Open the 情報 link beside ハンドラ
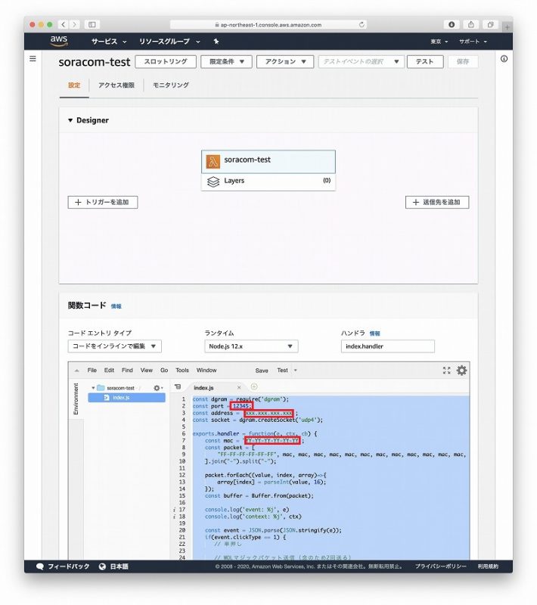 pyautogui.click(x=374, y=334)
